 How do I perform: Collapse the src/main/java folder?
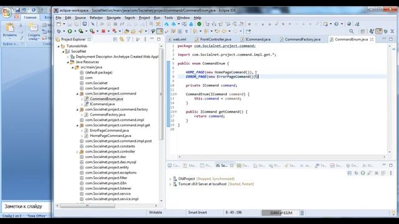72,68
